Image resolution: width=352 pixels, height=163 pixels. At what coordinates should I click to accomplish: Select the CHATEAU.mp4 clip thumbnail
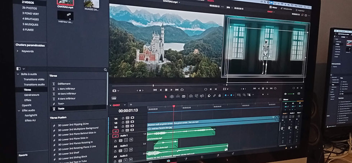tap(65, 3)
